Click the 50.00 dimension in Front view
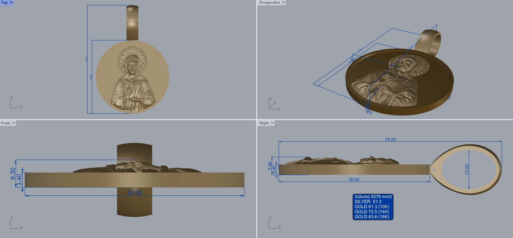The image size is (513, 238). click(x=135, y=193)
